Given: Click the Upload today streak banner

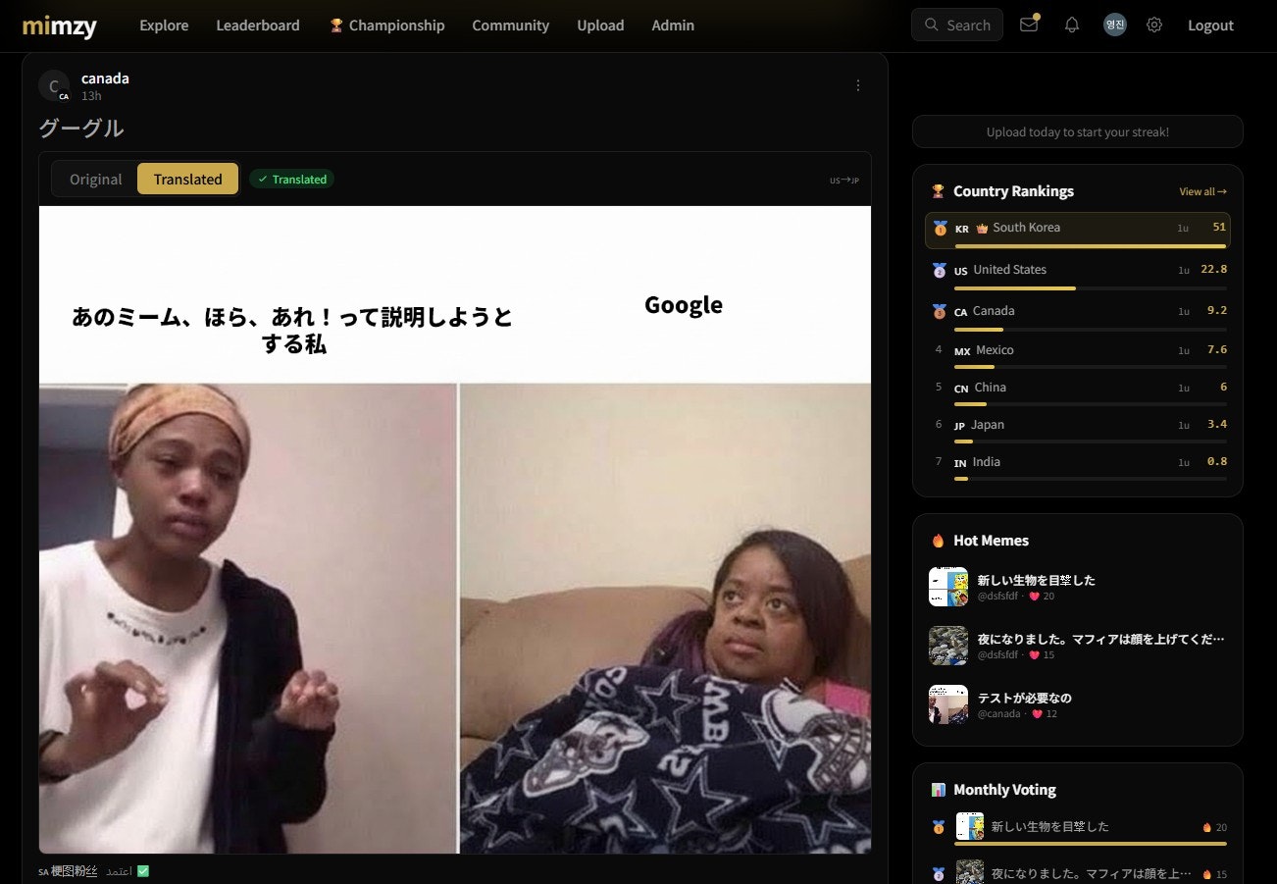Looking at the screenshot, I should [1078, 131].
